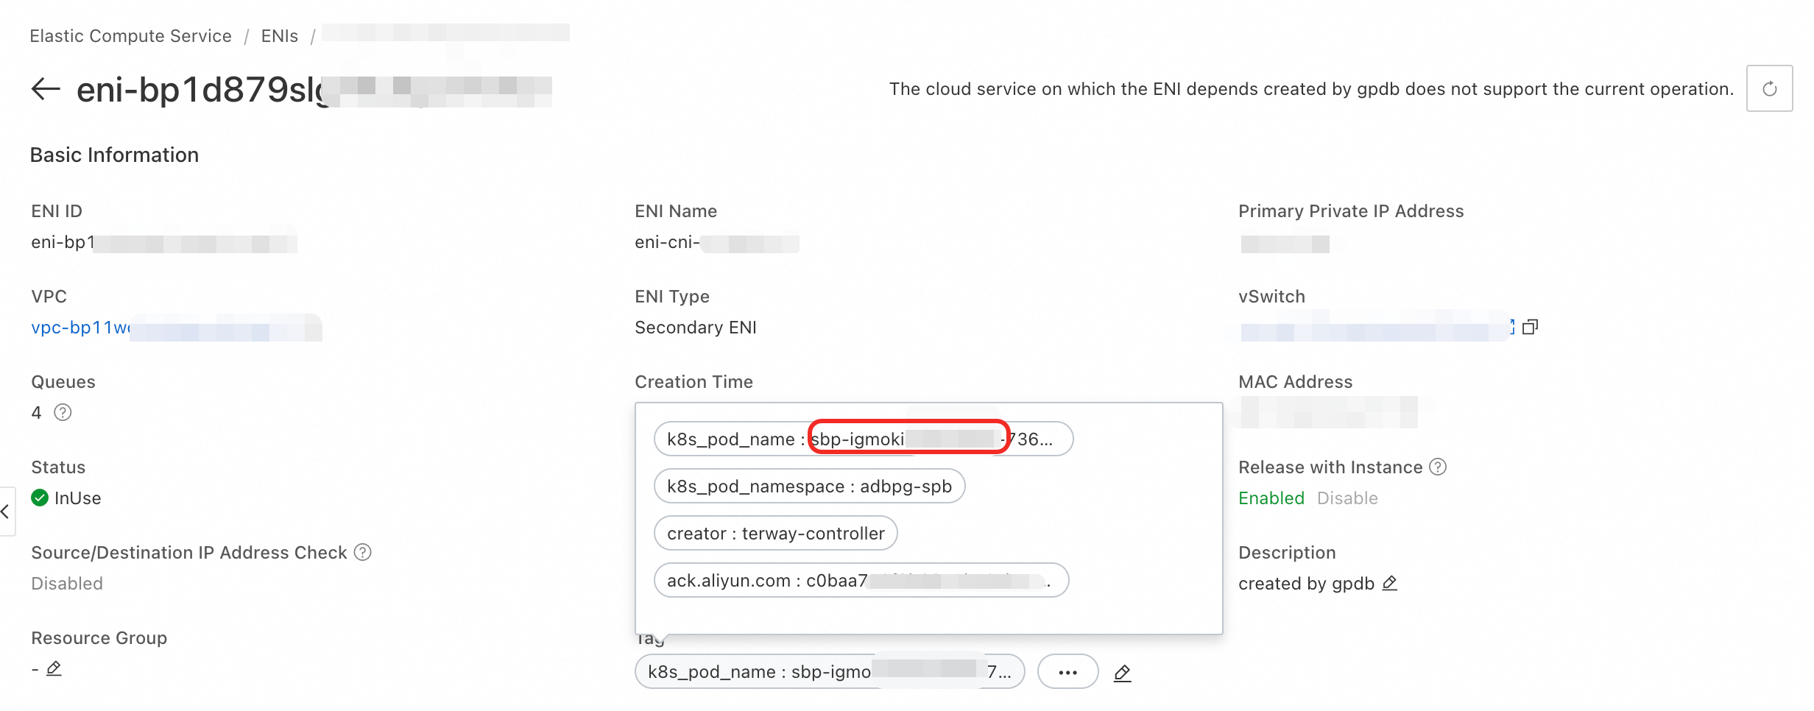Edit the Description 'created by gpdb'
Image resolution: width=1814 pixels, height=711 pixels.
coord(1390,583)
